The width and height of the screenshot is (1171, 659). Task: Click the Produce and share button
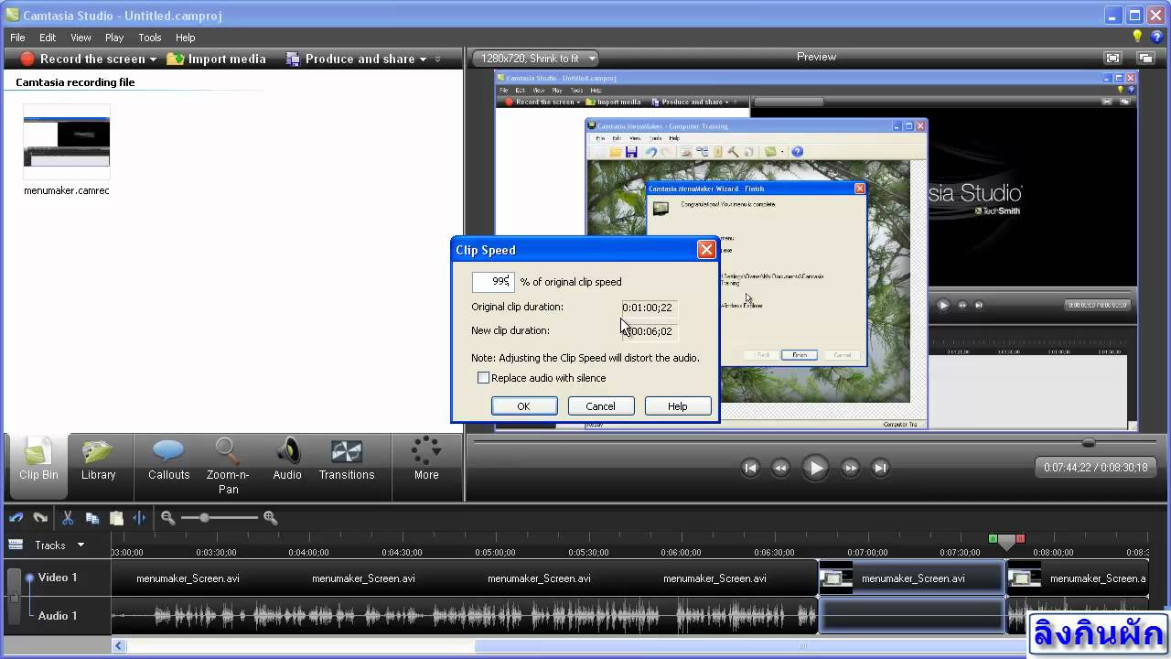tap(350, 59)
